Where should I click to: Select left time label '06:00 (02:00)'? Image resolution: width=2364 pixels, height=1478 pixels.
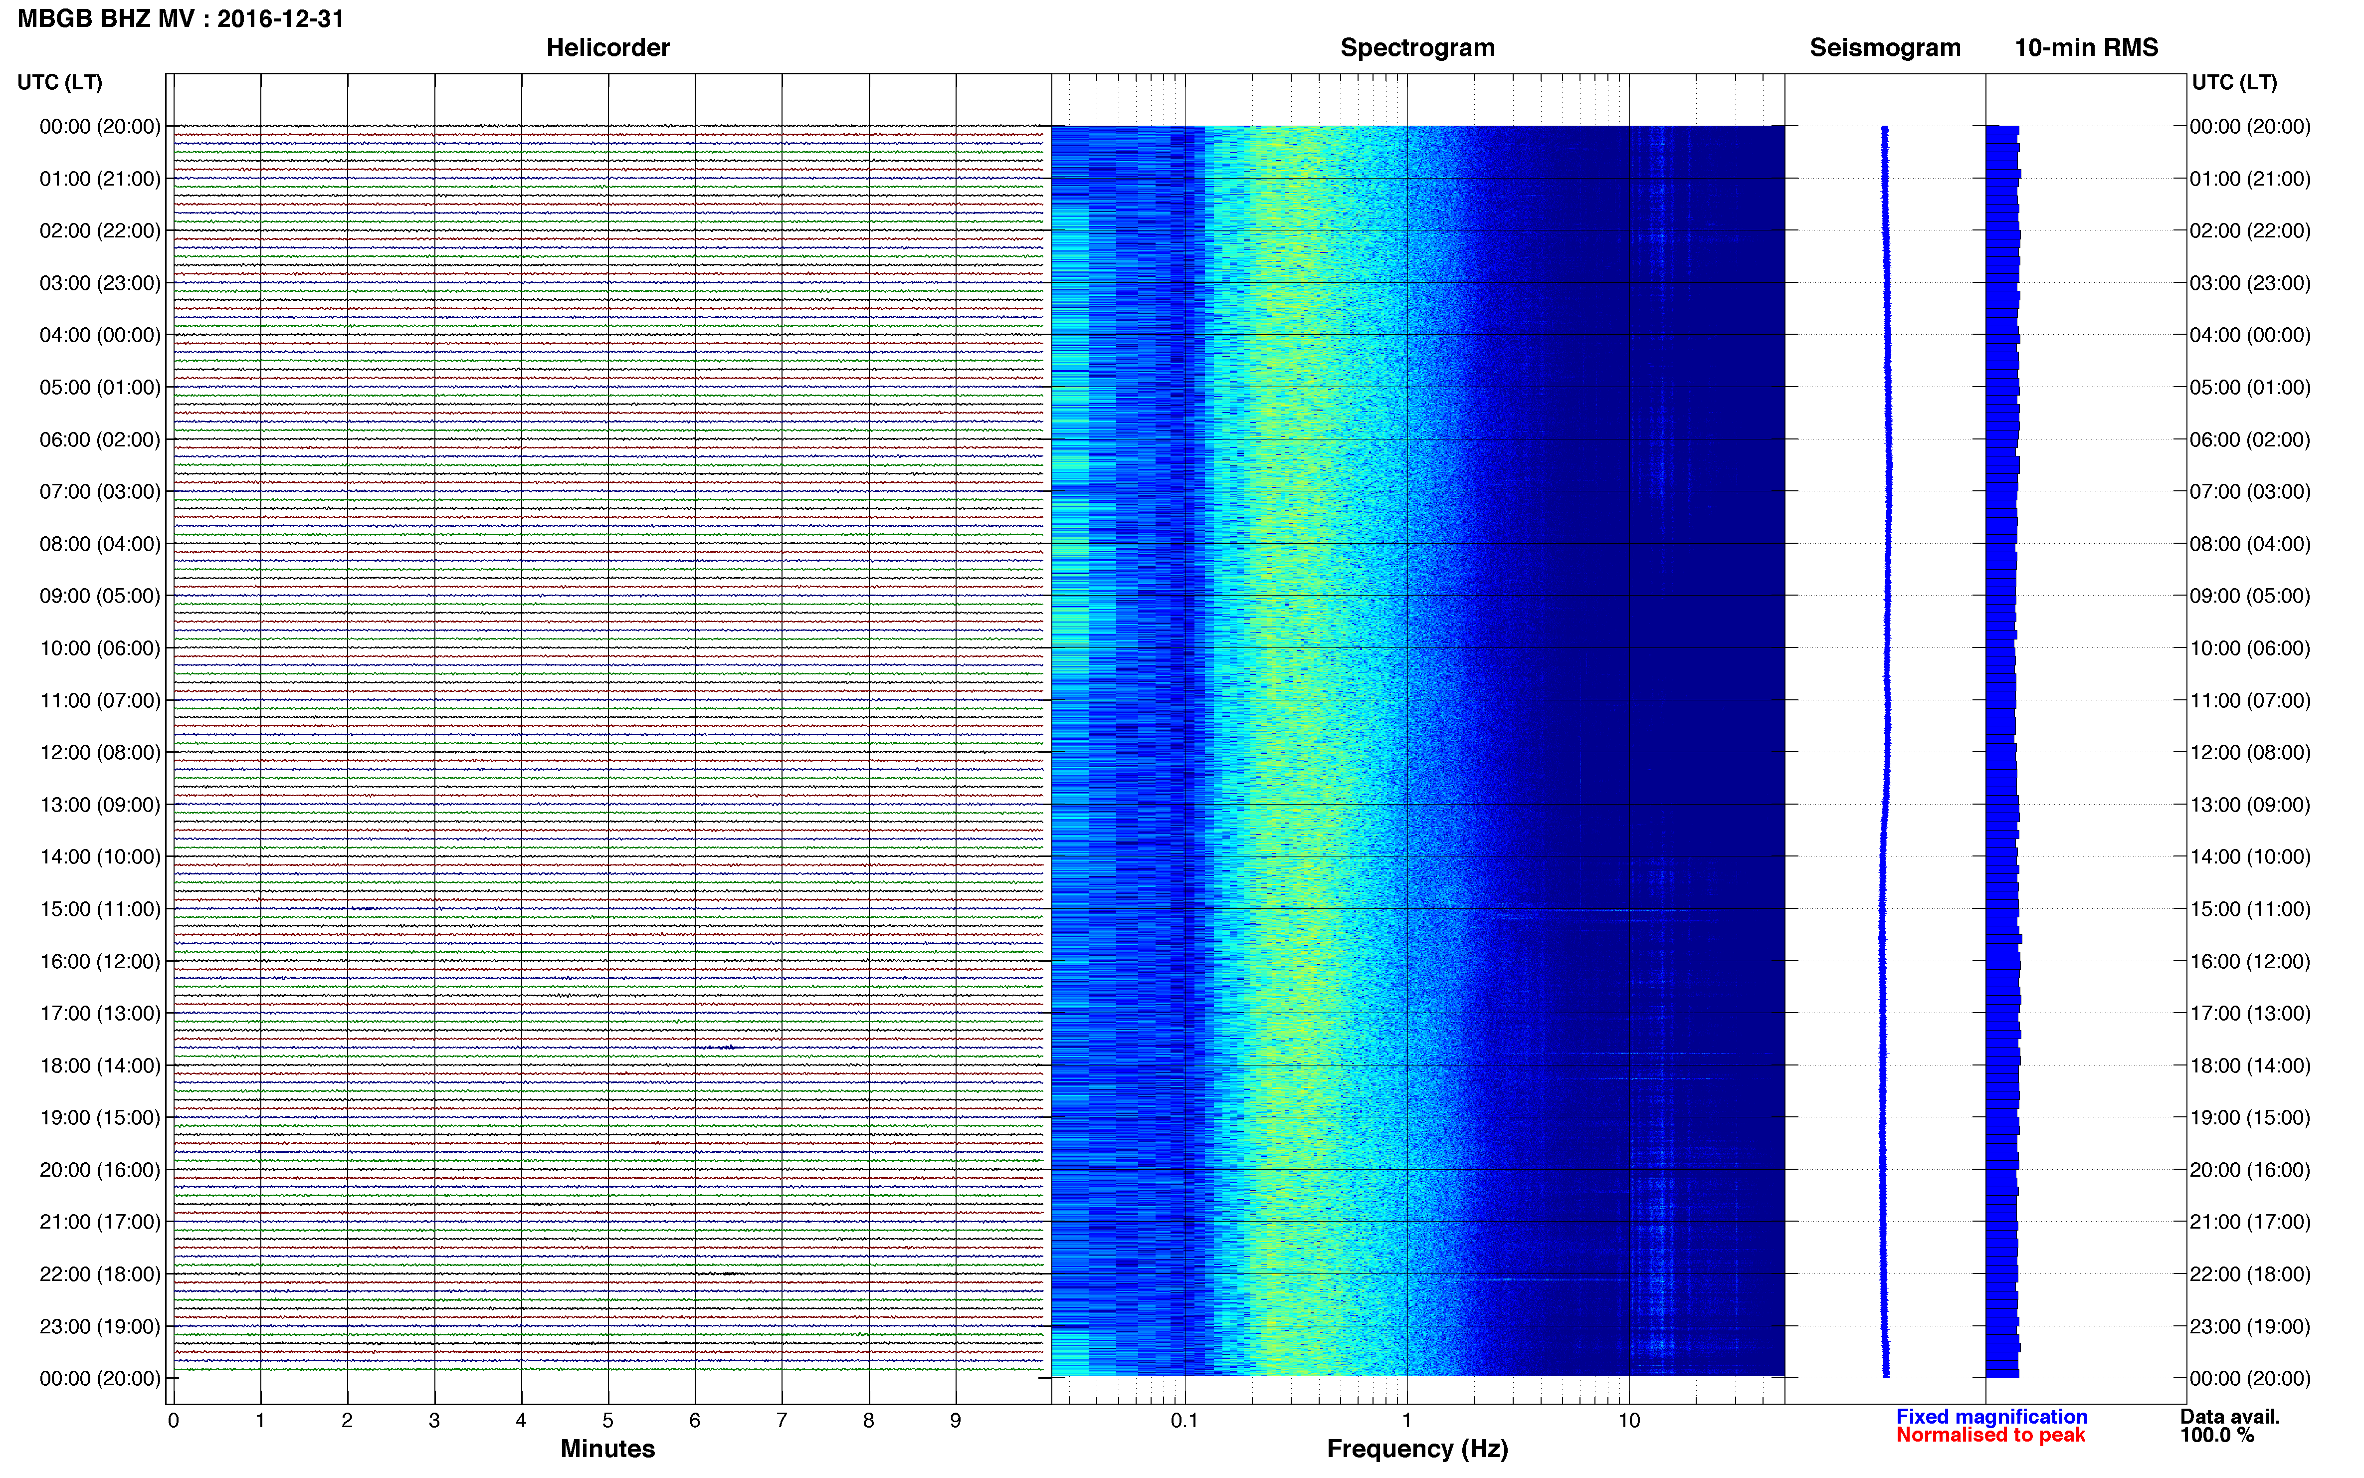click(100, 440)
